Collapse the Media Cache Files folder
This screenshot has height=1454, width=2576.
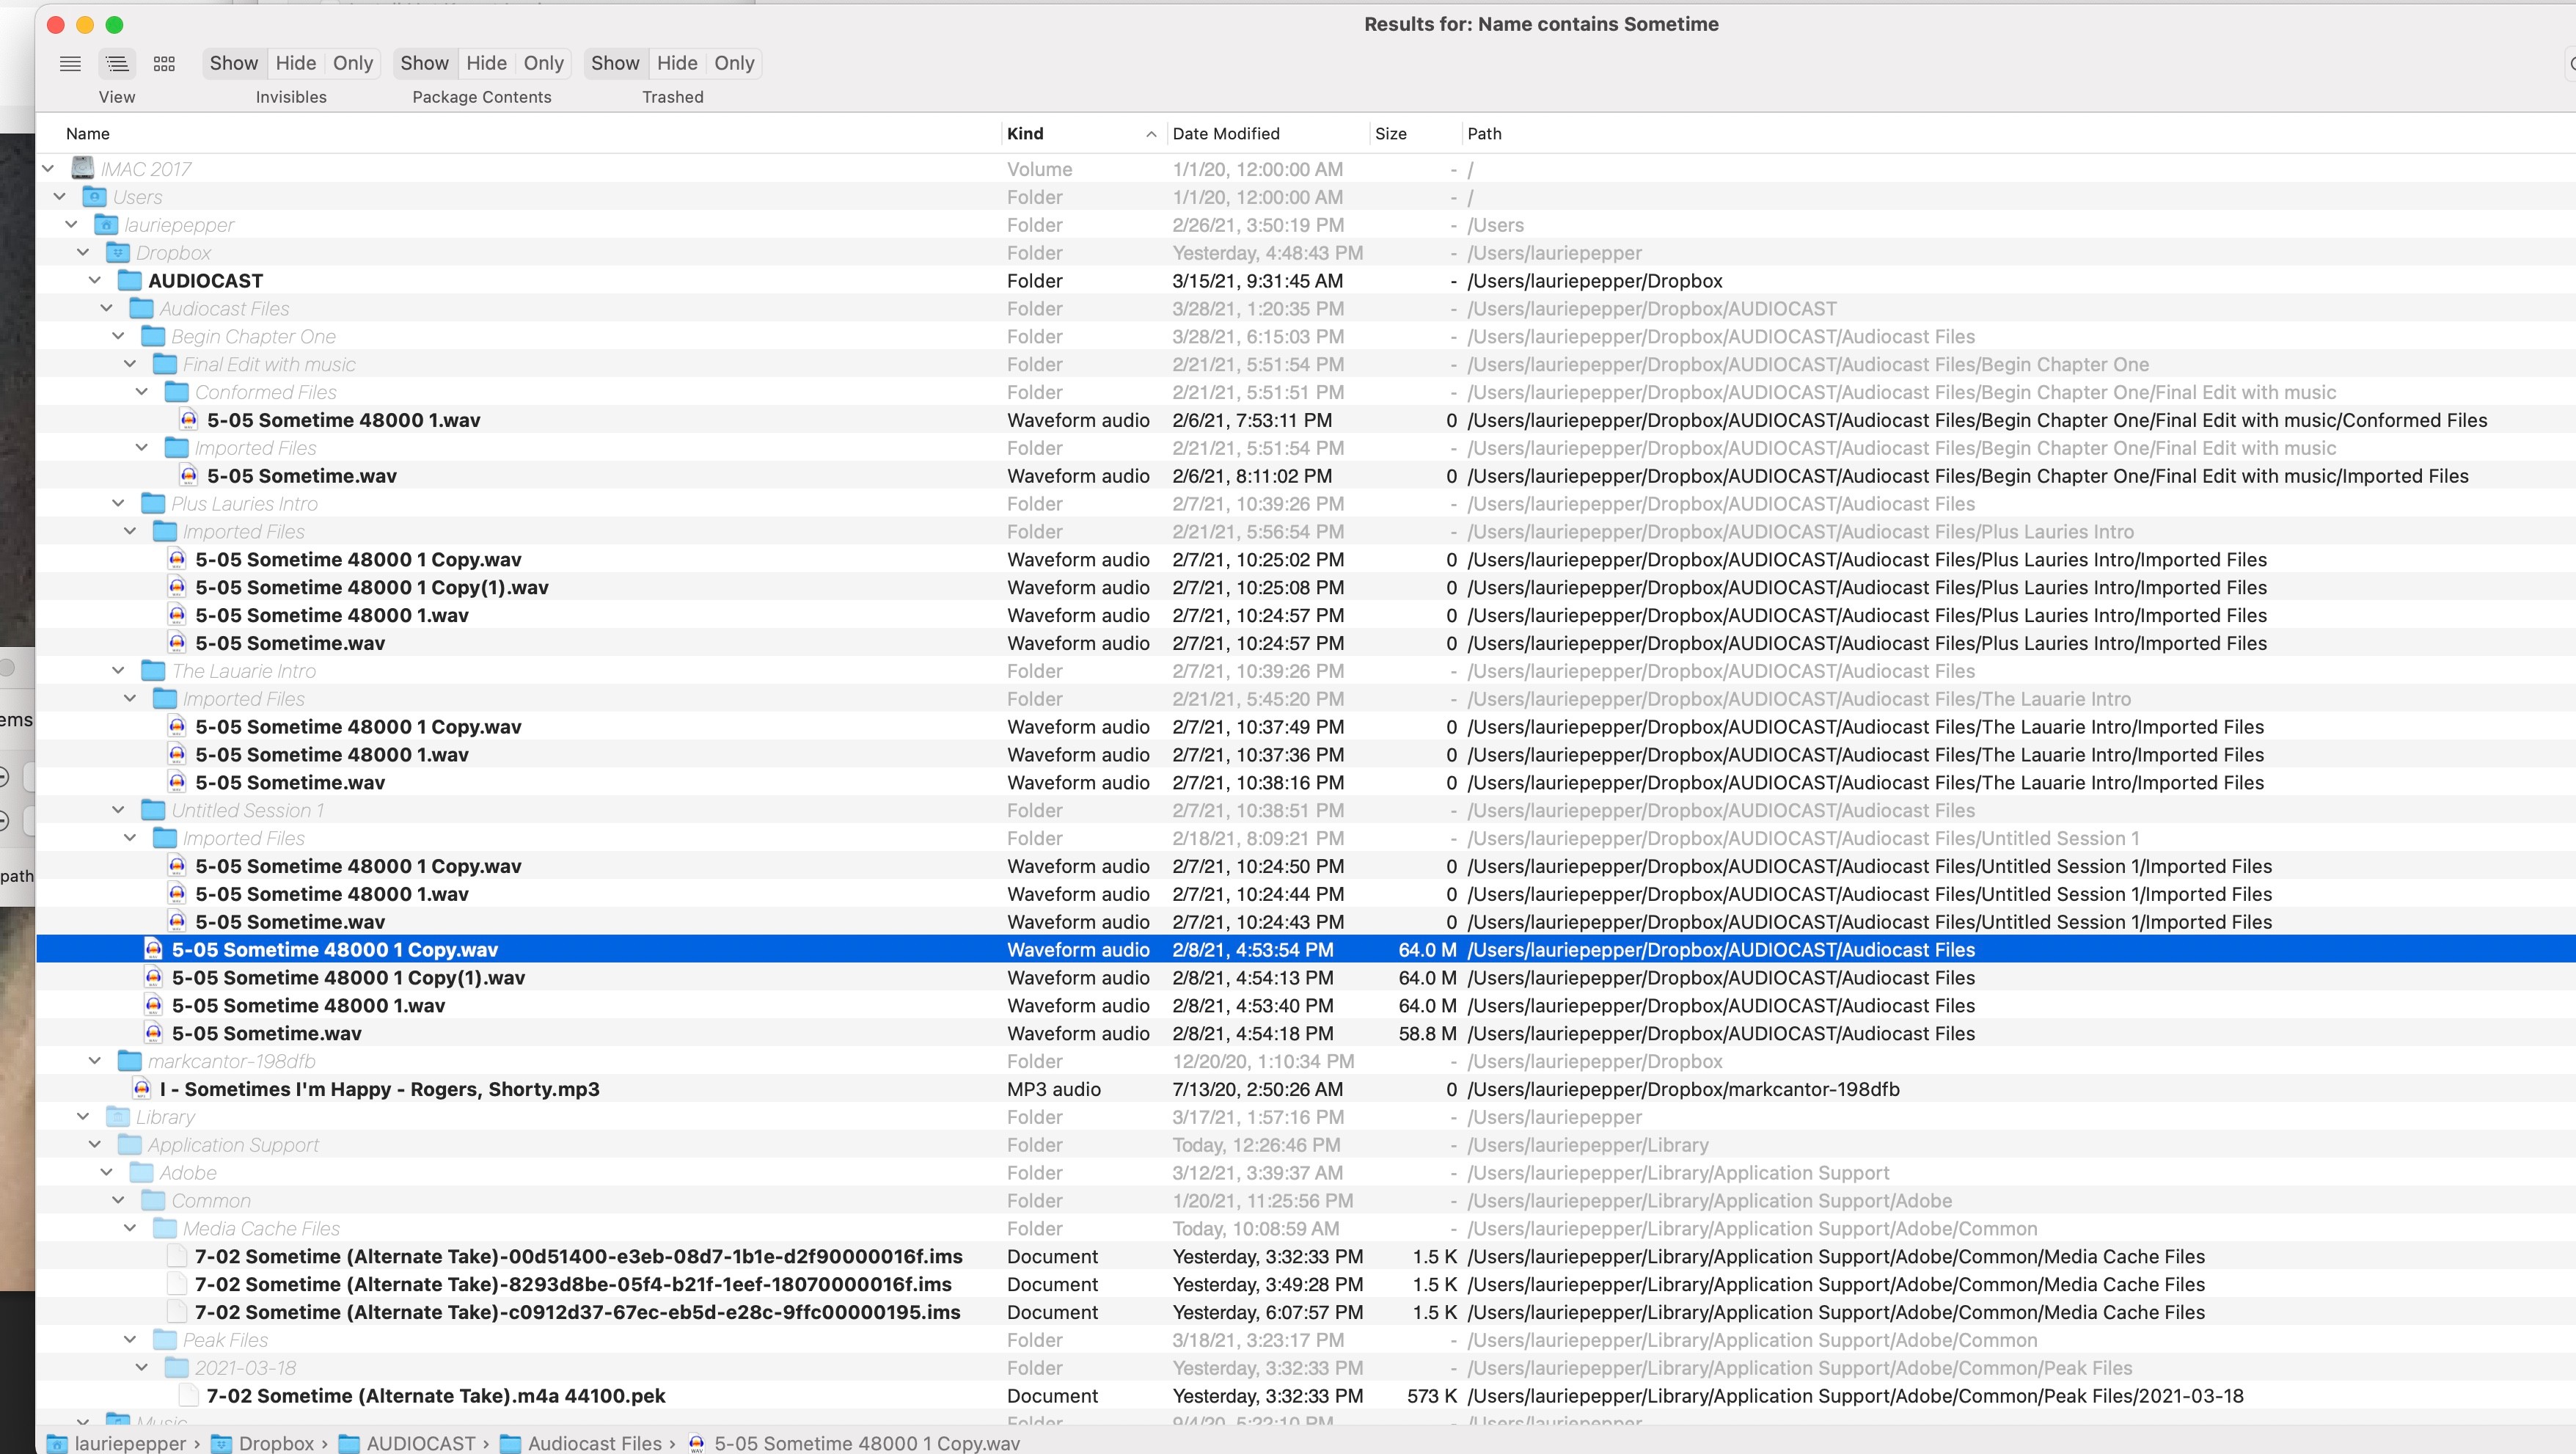click(x=130, y=1227)
